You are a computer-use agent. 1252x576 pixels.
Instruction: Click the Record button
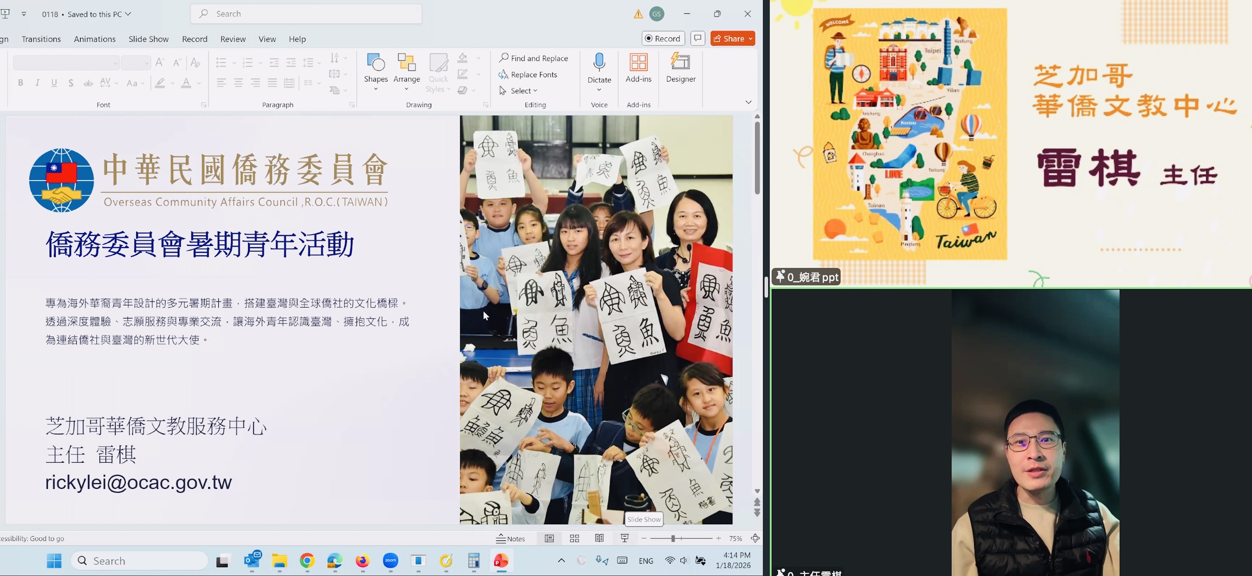click(x=663, y=38)
